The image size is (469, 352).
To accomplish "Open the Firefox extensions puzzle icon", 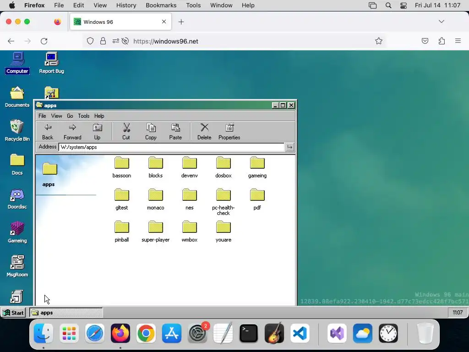I will point(442,41).
